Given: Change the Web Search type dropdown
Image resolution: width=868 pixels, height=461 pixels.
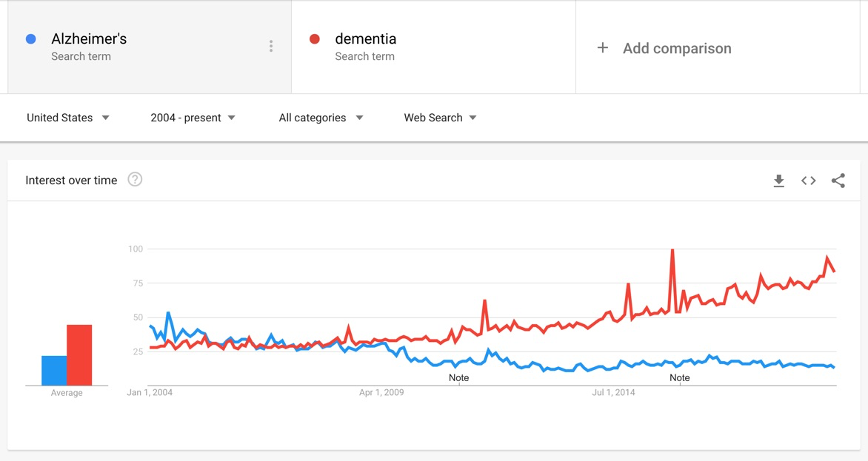Looking at the screenshot, I should (440, 118).
